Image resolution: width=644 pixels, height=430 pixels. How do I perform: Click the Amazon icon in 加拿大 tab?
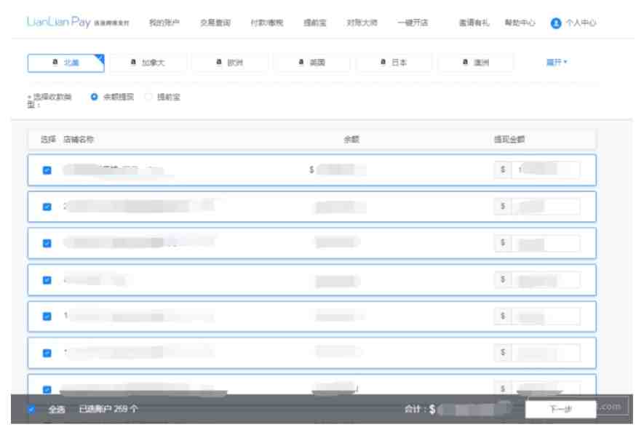click(x=133, y=62)
